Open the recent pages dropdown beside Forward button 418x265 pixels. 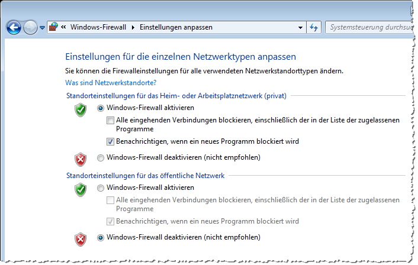pyautogui.click(x=42, y=28)
